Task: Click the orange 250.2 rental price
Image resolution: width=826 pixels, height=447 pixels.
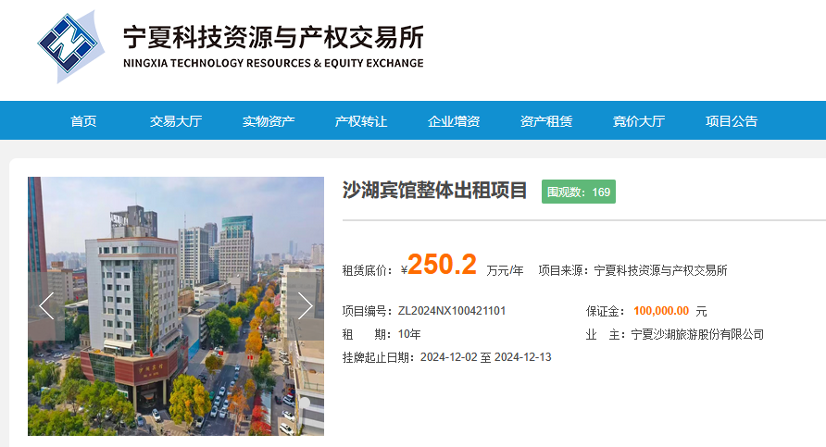Action: click(443, 266)
